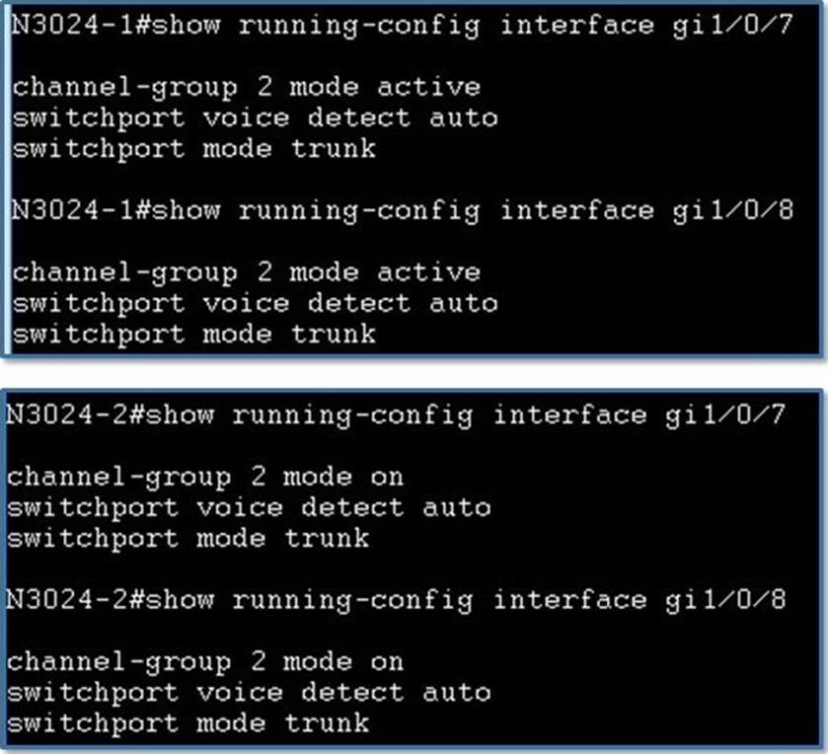Click first 'channel-group 2 mode on' line
The height and width of the screenshot is (754, 828).
(x=205, y=478)
